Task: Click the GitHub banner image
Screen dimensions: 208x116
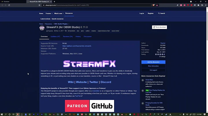Action: [102, 106]
